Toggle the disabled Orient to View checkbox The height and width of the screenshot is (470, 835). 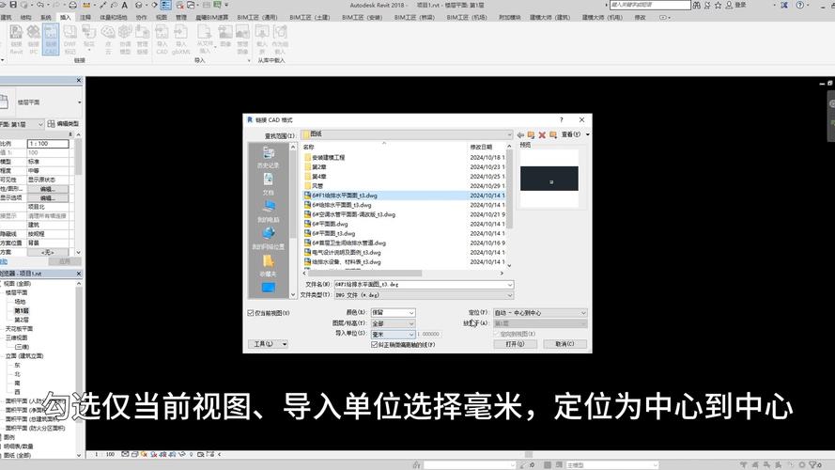tap(497, 334)
